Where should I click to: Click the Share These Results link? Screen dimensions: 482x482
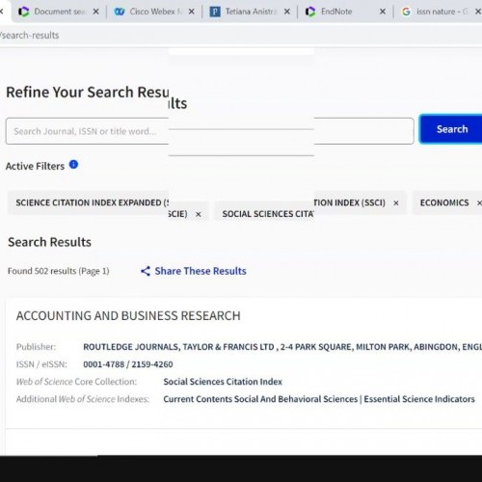[x=201, y=271]
